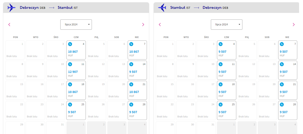This screenshot has height=134, width=303.
Task: Open lipca 2024 month dropdown for outbound flight
Action: [76, 24]
